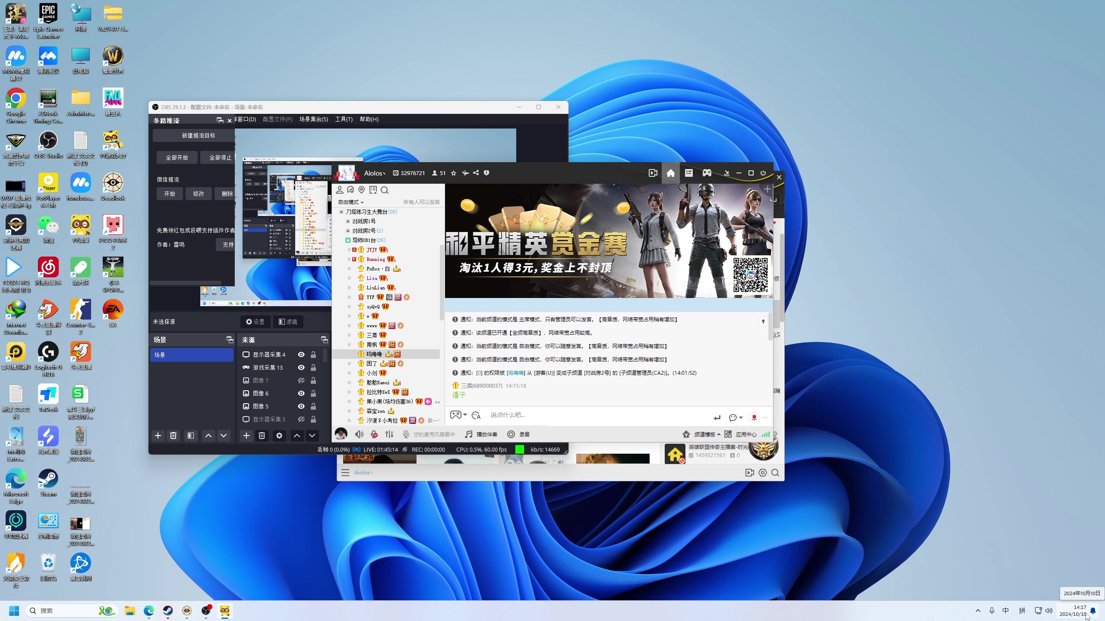Open the YY home page icon
Viewport: 1105px width, 621px height.
click(670, 173)
